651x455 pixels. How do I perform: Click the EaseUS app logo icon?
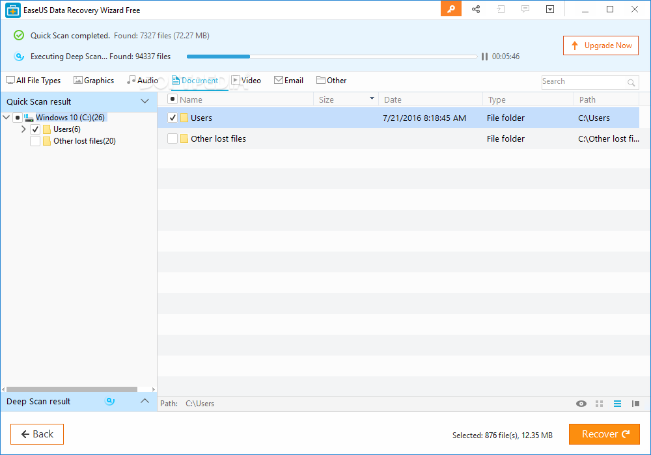tap(13, 10)
